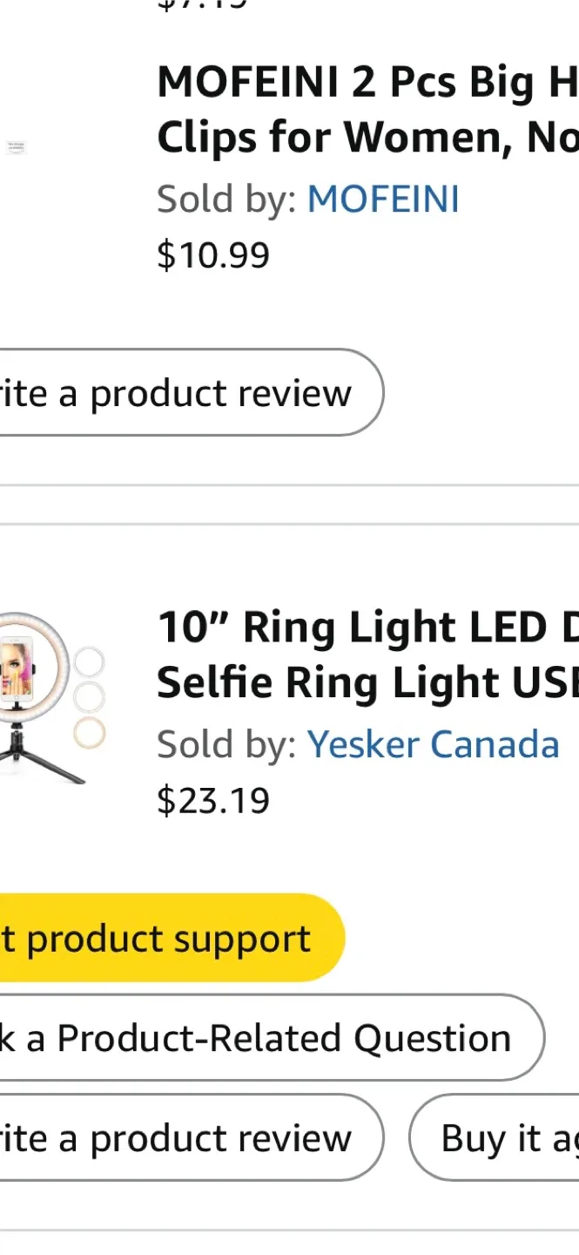This screenshot has height=1255, width=579.
Task: Select the $10.99 price text
Action: [x=213, y=254]
